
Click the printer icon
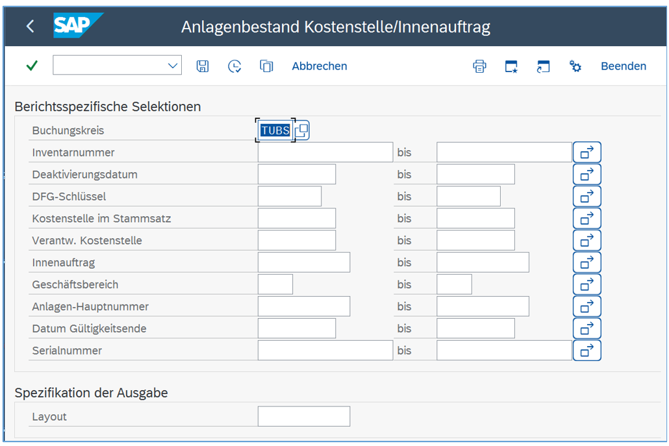(x=479, y=66)
